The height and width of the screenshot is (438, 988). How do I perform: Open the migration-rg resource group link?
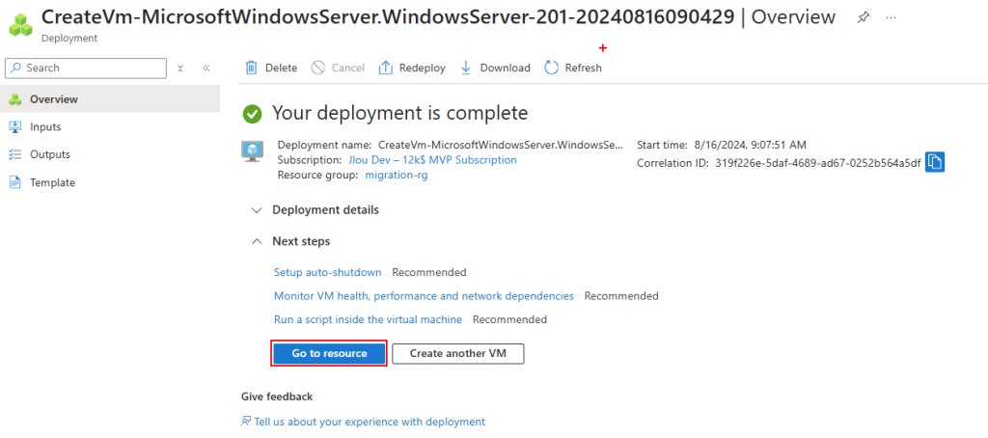pos(396,175)
